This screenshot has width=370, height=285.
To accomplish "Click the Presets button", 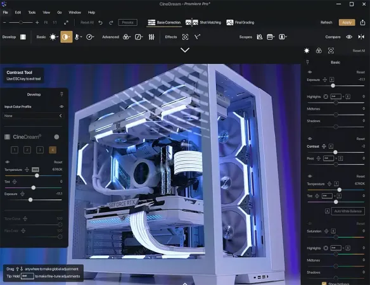I will [x=127, y=22].
